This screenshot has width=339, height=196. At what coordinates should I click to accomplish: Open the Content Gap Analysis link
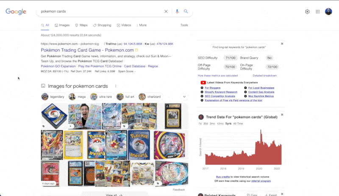pos(261,92)
